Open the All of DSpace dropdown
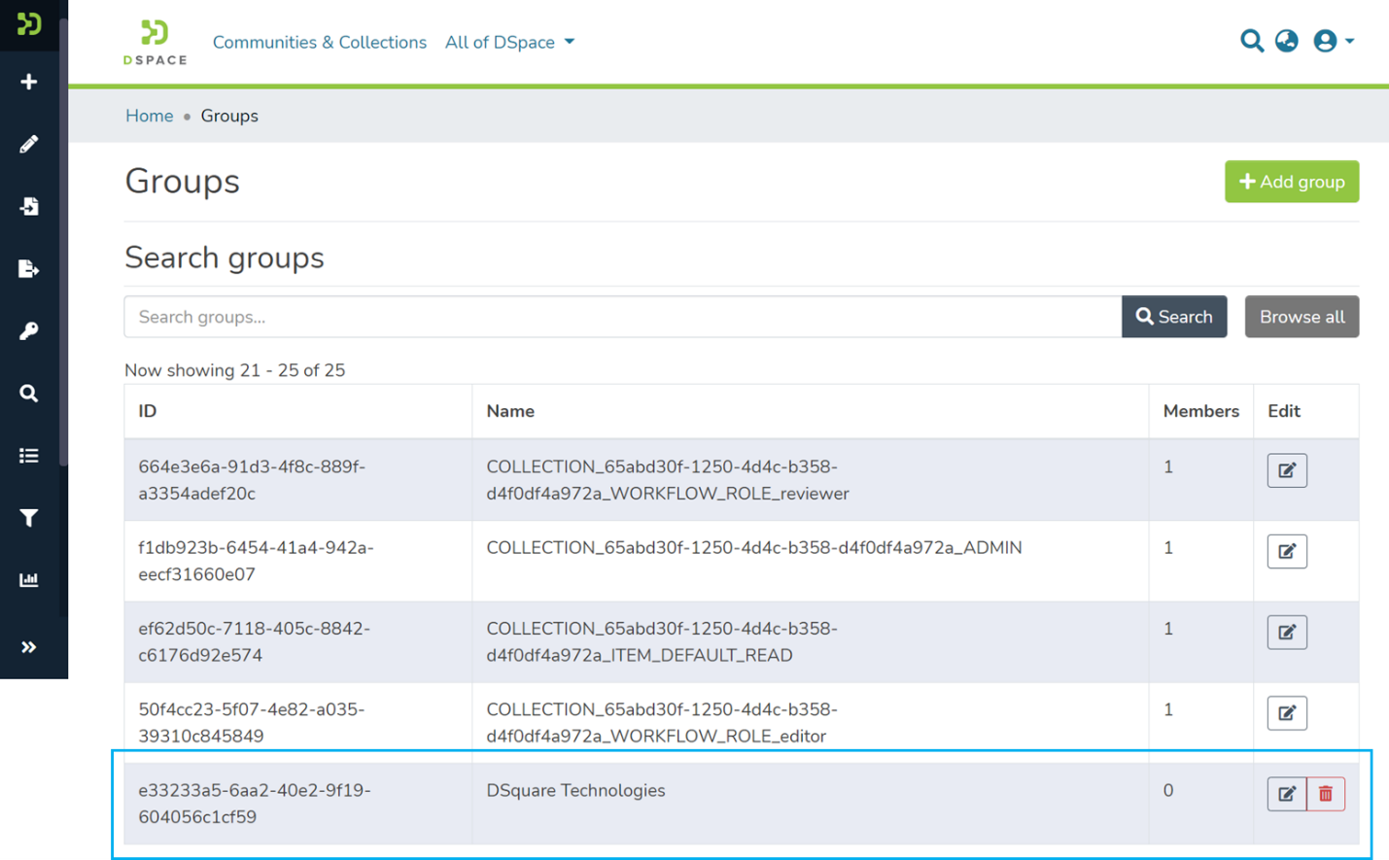The width and height of the screenshot is (1389, 860). [x=509, y=42]
